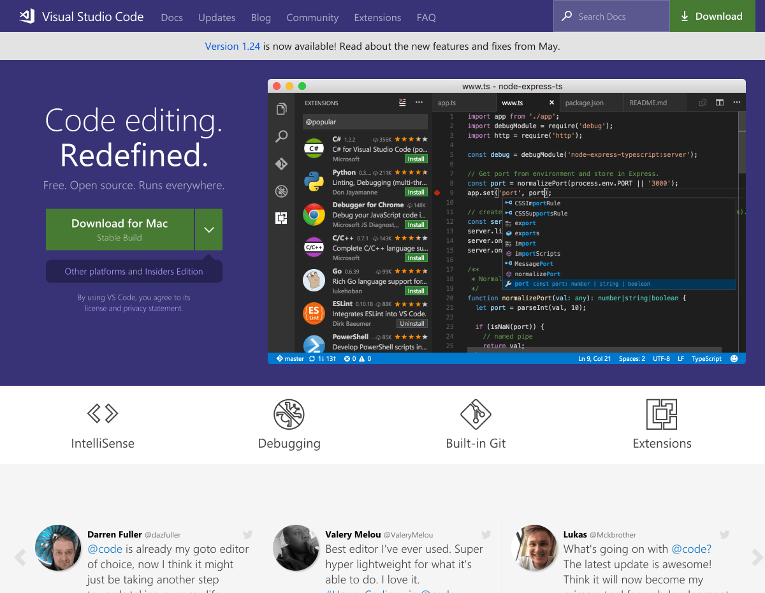The width and height of the screenshot is (765, 593).
Task: Click the Debugging bug icon
Action: point(289,414)
